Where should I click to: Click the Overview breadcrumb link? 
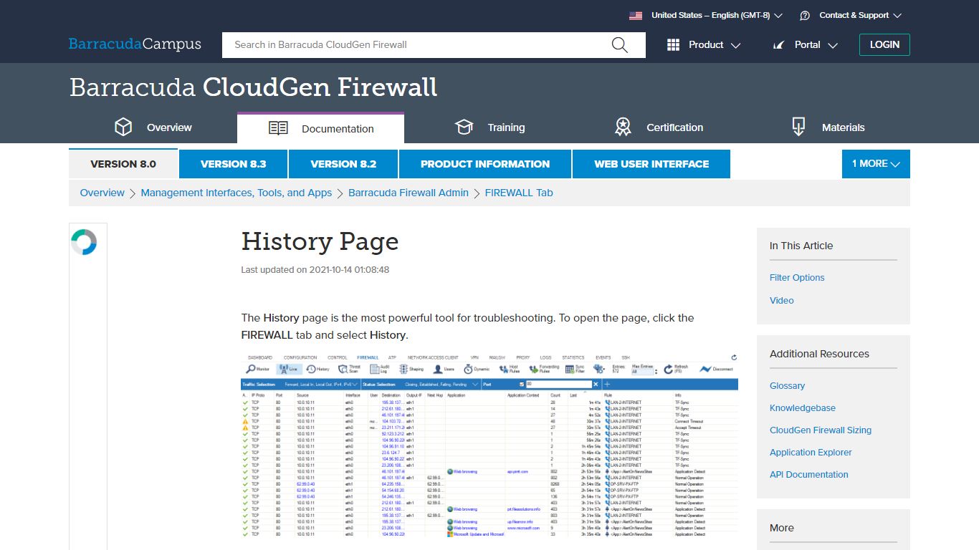pyautogui.click(x=102, y=193)
